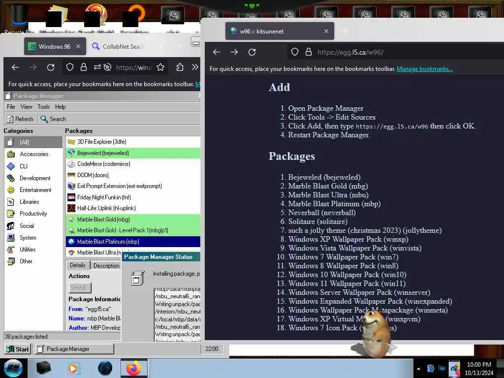This screenshot has height=378, width=504.
Task: Select Friday Night Funkin (fnf) package
Action: tap(133, 197)
